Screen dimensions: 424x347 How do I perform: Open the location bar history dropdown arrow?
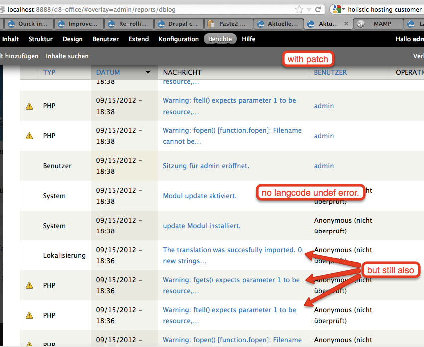(308, 9)
